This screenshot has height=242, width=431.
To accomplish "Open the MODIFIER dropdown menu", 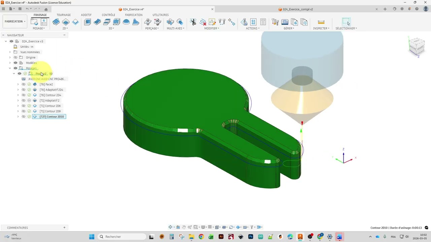I will 212,29.
